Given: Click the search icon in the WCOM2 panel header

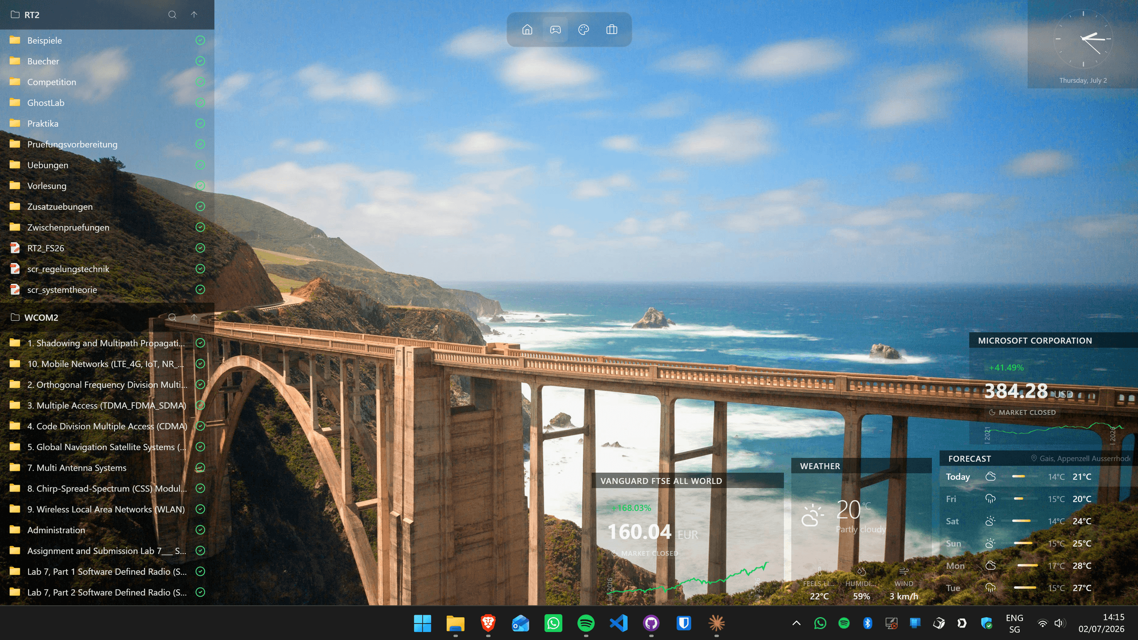Looking at the screenshot, I should (x=172, y=317).
